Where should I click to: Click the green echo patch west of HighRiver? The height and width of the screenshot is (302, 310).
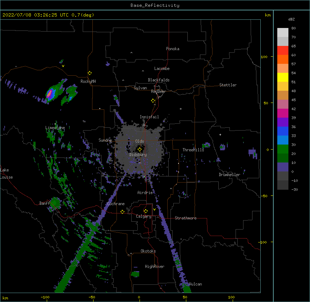[135, 274]
